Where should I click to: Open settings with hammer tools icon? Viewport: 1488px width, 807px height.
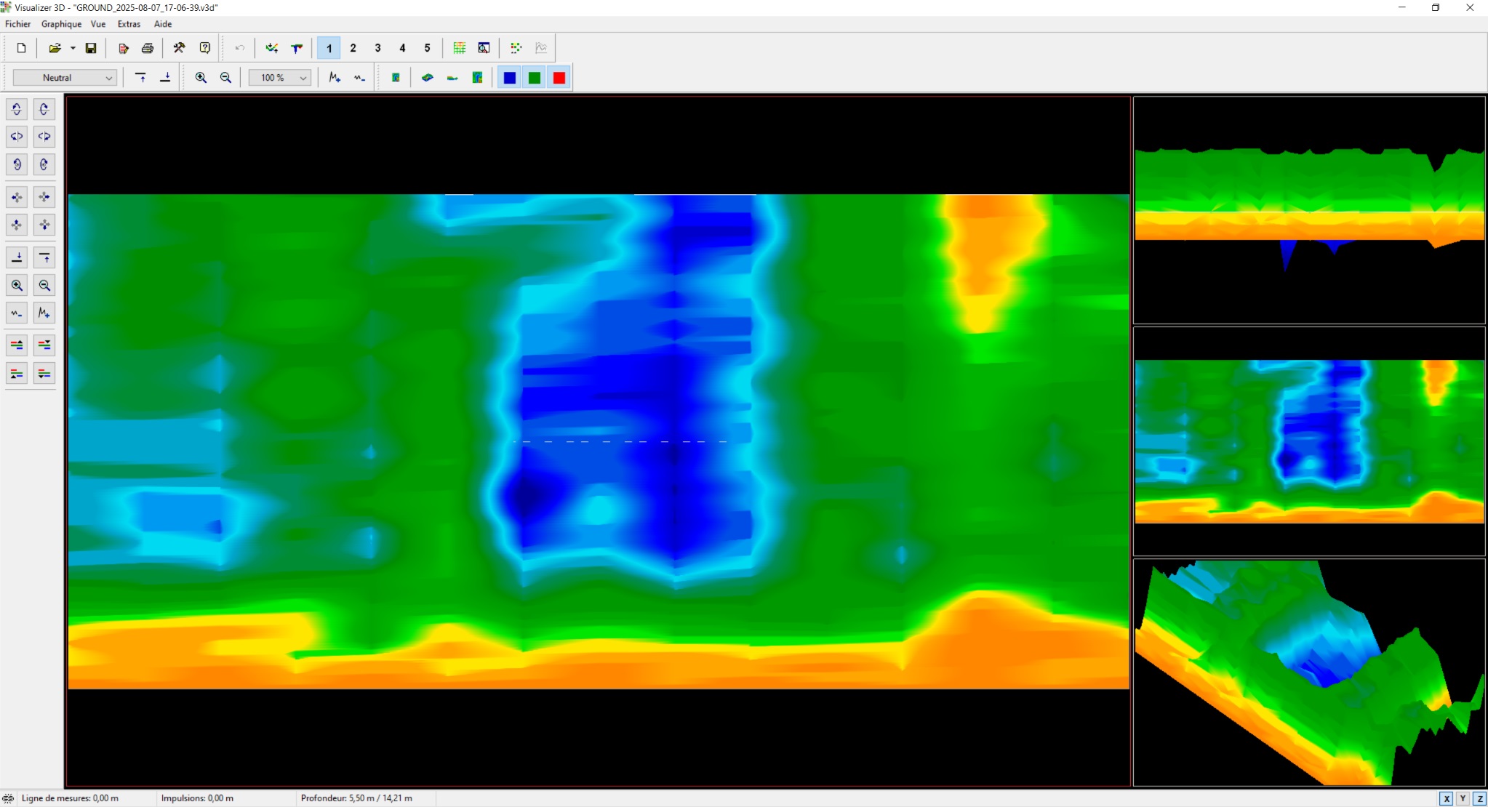179,48
